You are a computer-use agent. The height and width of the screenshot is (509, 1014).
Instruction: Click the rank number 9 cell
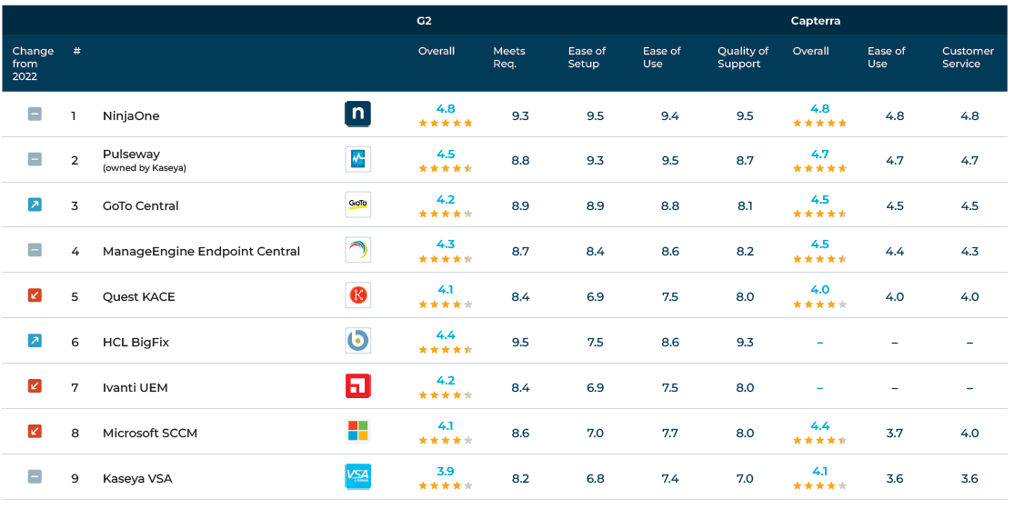[75, 479]
